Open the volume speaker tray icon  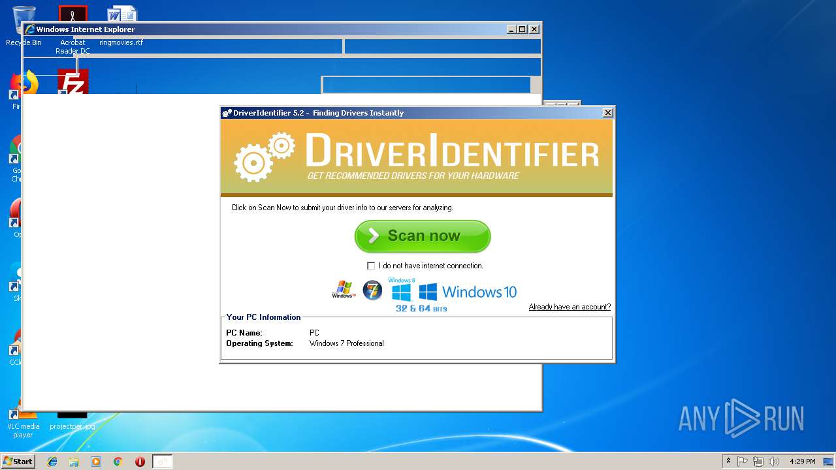(x=774, y=462)
